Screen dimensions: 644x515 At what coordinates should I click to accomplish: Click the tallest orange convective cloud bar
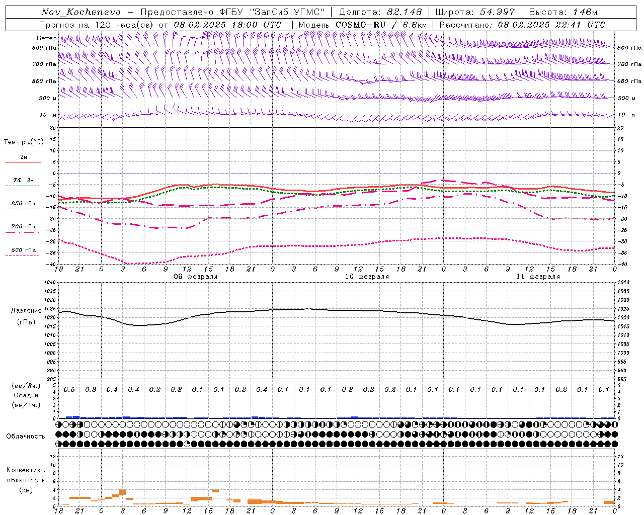(123, 492)
